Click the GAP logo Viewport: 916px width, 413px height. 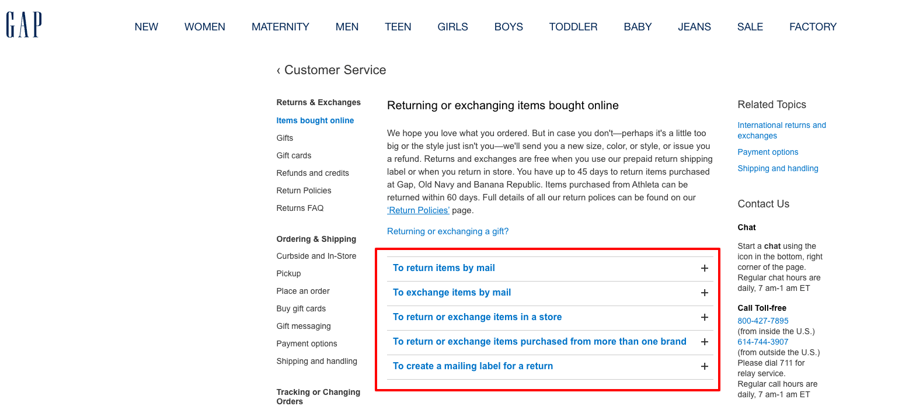click(24, 25)
